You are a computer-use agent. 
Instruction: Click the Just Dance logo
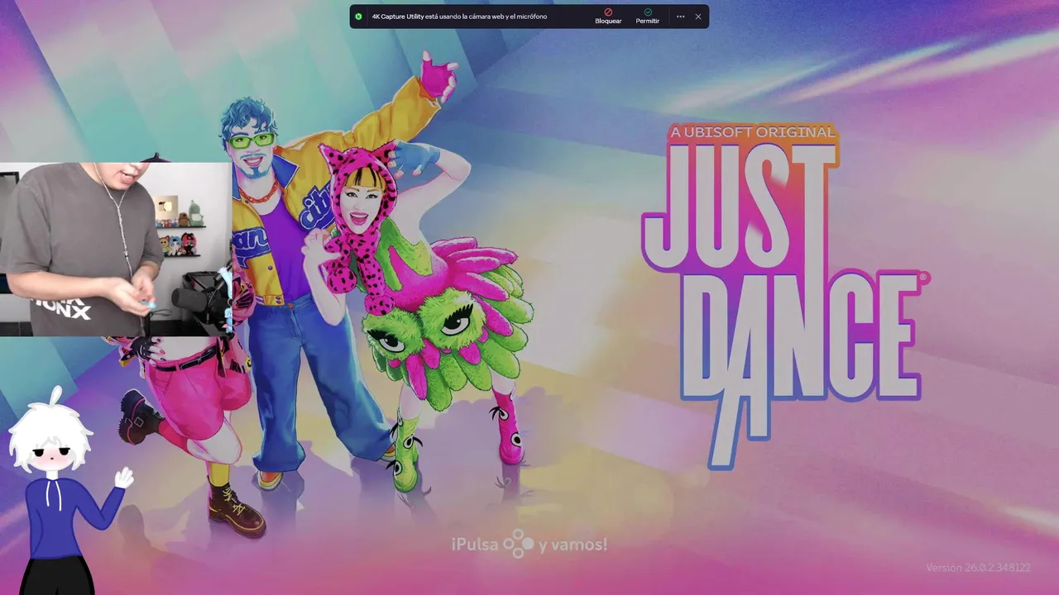784,297
